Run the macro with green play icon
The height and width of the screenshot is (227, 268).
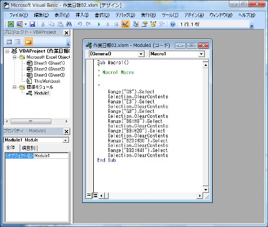pos(99,24)
